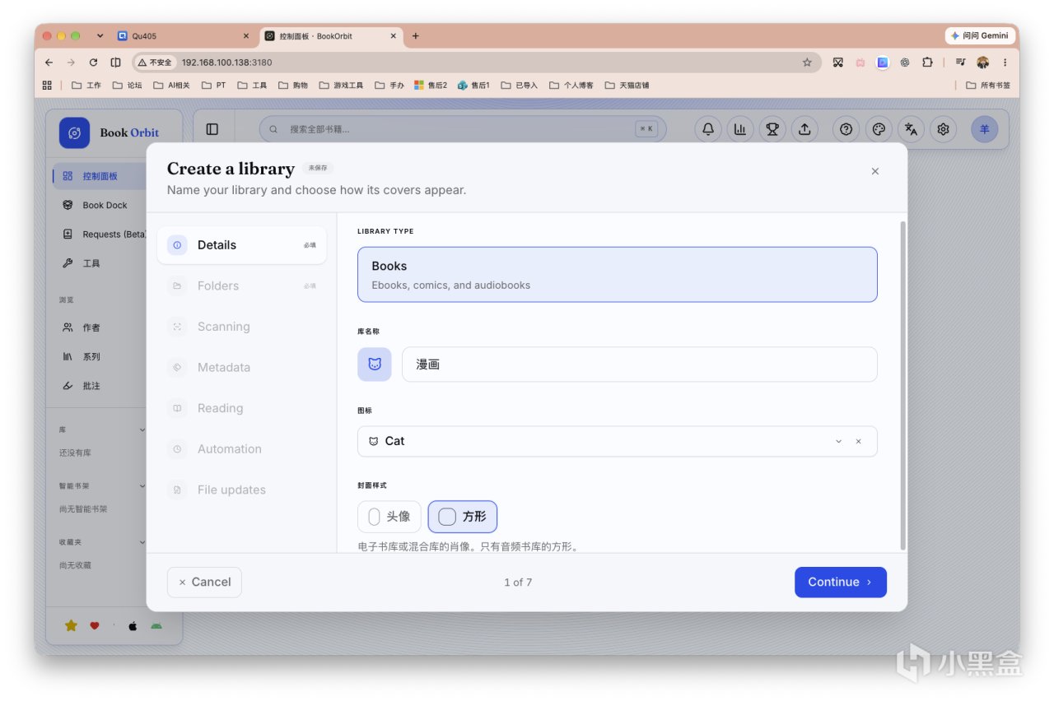Open the Metadata step
The image size is (1054, 701).
click(x=242, y=367)
